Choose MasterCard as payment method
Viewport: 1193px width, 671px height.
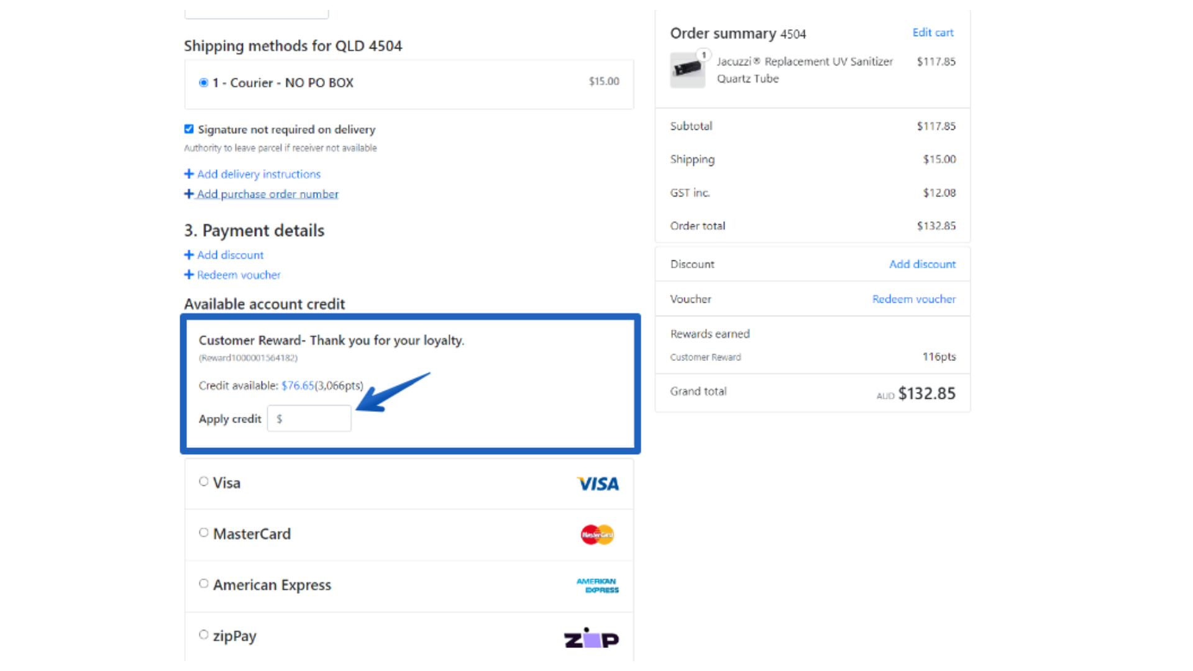click(203, 532)
